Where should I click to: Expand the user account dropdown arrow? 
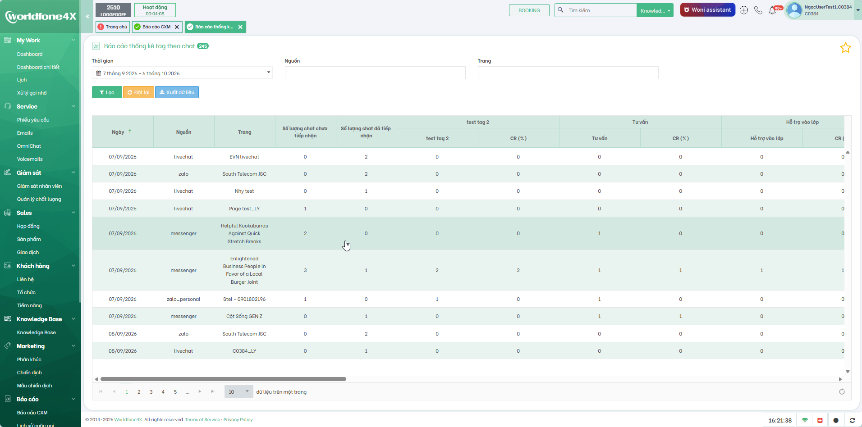tap(857, 10)
